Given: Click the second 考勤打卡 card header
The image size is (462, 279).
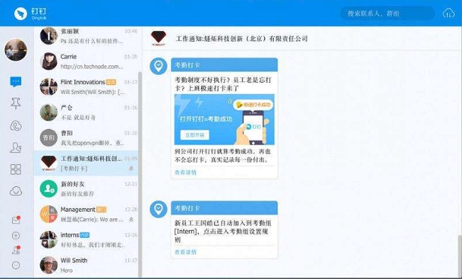Looking at the screenshot, I should [224, 208].
